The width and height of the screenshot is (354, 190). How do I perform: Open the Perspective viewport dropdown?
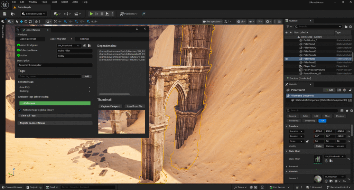pos(212,21)
